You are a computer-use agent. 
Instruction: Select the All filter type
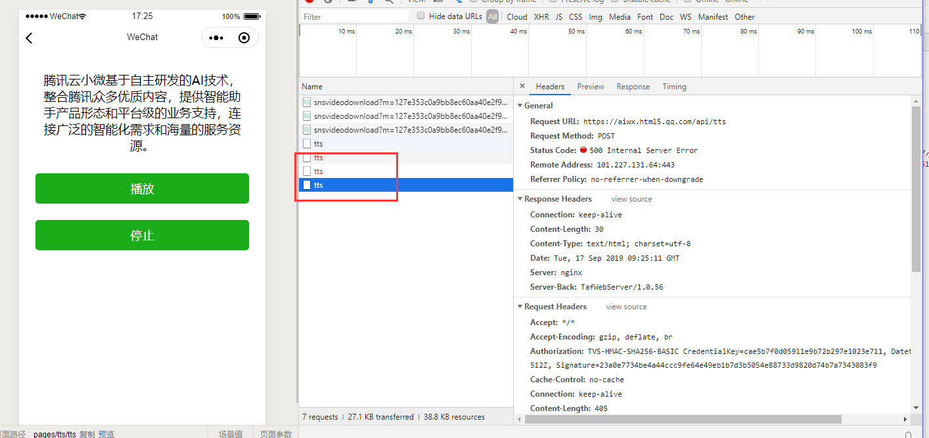coord(492,16)
